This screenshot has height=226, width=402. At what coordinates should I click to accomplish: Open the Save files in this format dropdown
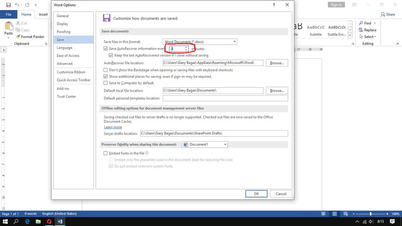click(200, 42)
